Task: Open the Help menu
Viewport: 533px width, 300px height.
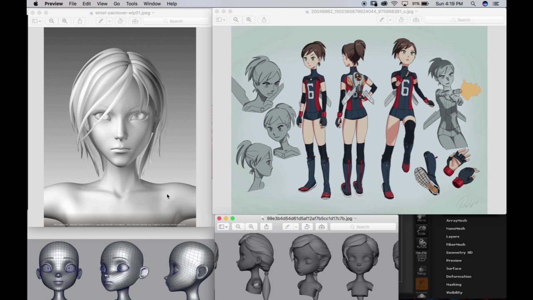Action: click(172, 4)
